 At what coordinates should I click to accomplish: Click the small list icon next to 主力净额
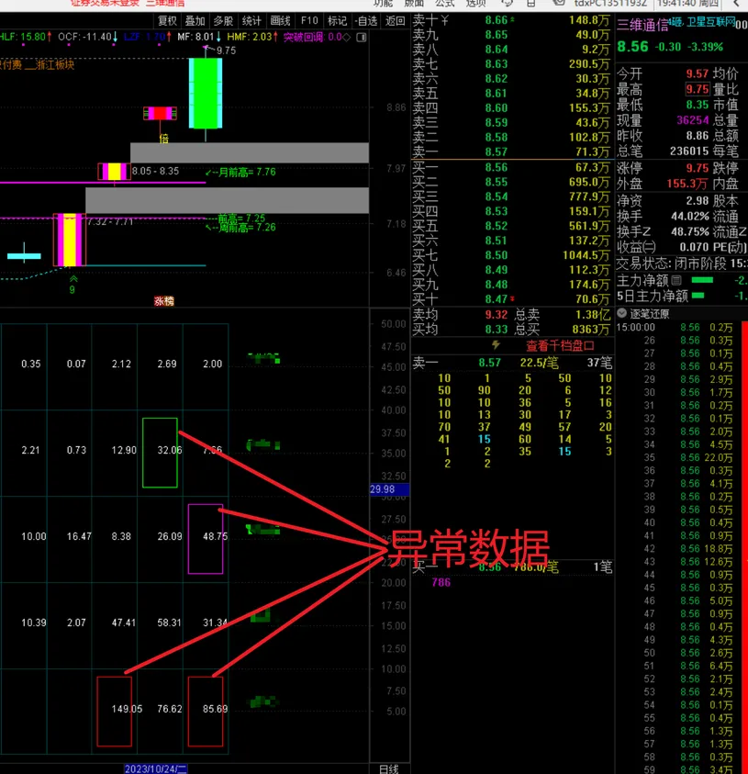pos(676,280)
